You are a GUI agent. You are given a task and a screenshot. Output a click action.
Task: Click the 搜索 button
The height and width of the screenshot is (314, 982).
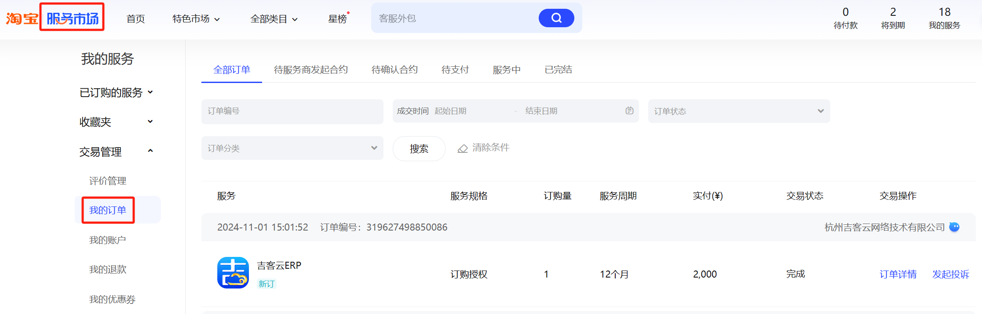419,149
